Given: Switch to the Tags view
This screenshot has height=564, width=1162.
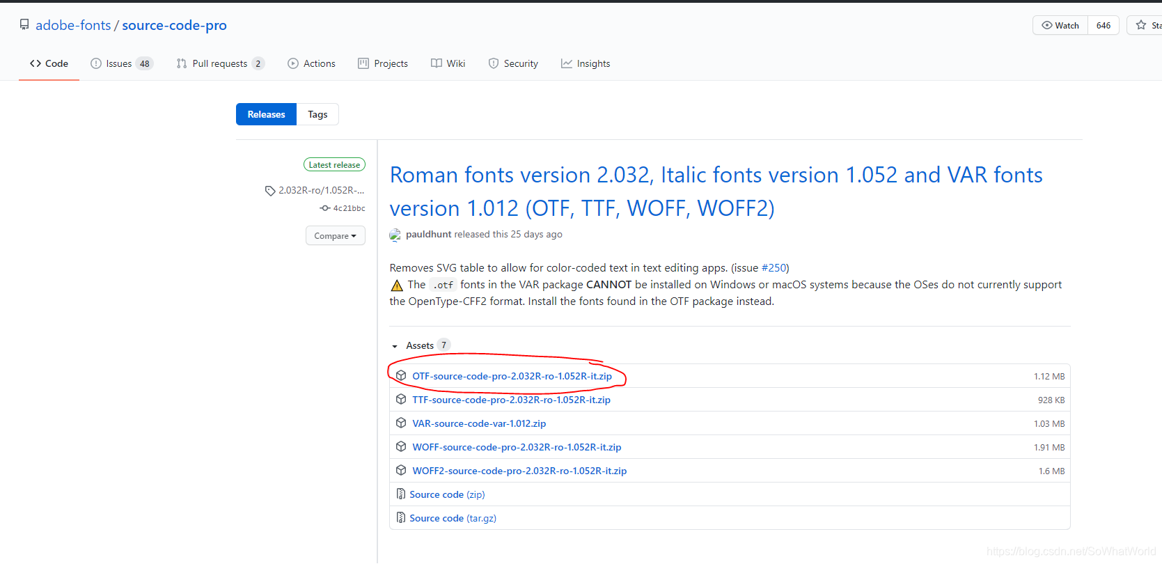Looking at the screenshot, I should [x=317, y=114].
